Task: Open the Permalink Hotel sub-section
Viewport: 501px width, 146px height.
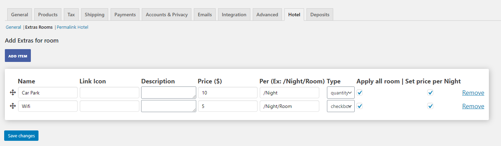Action: [72, 27]
